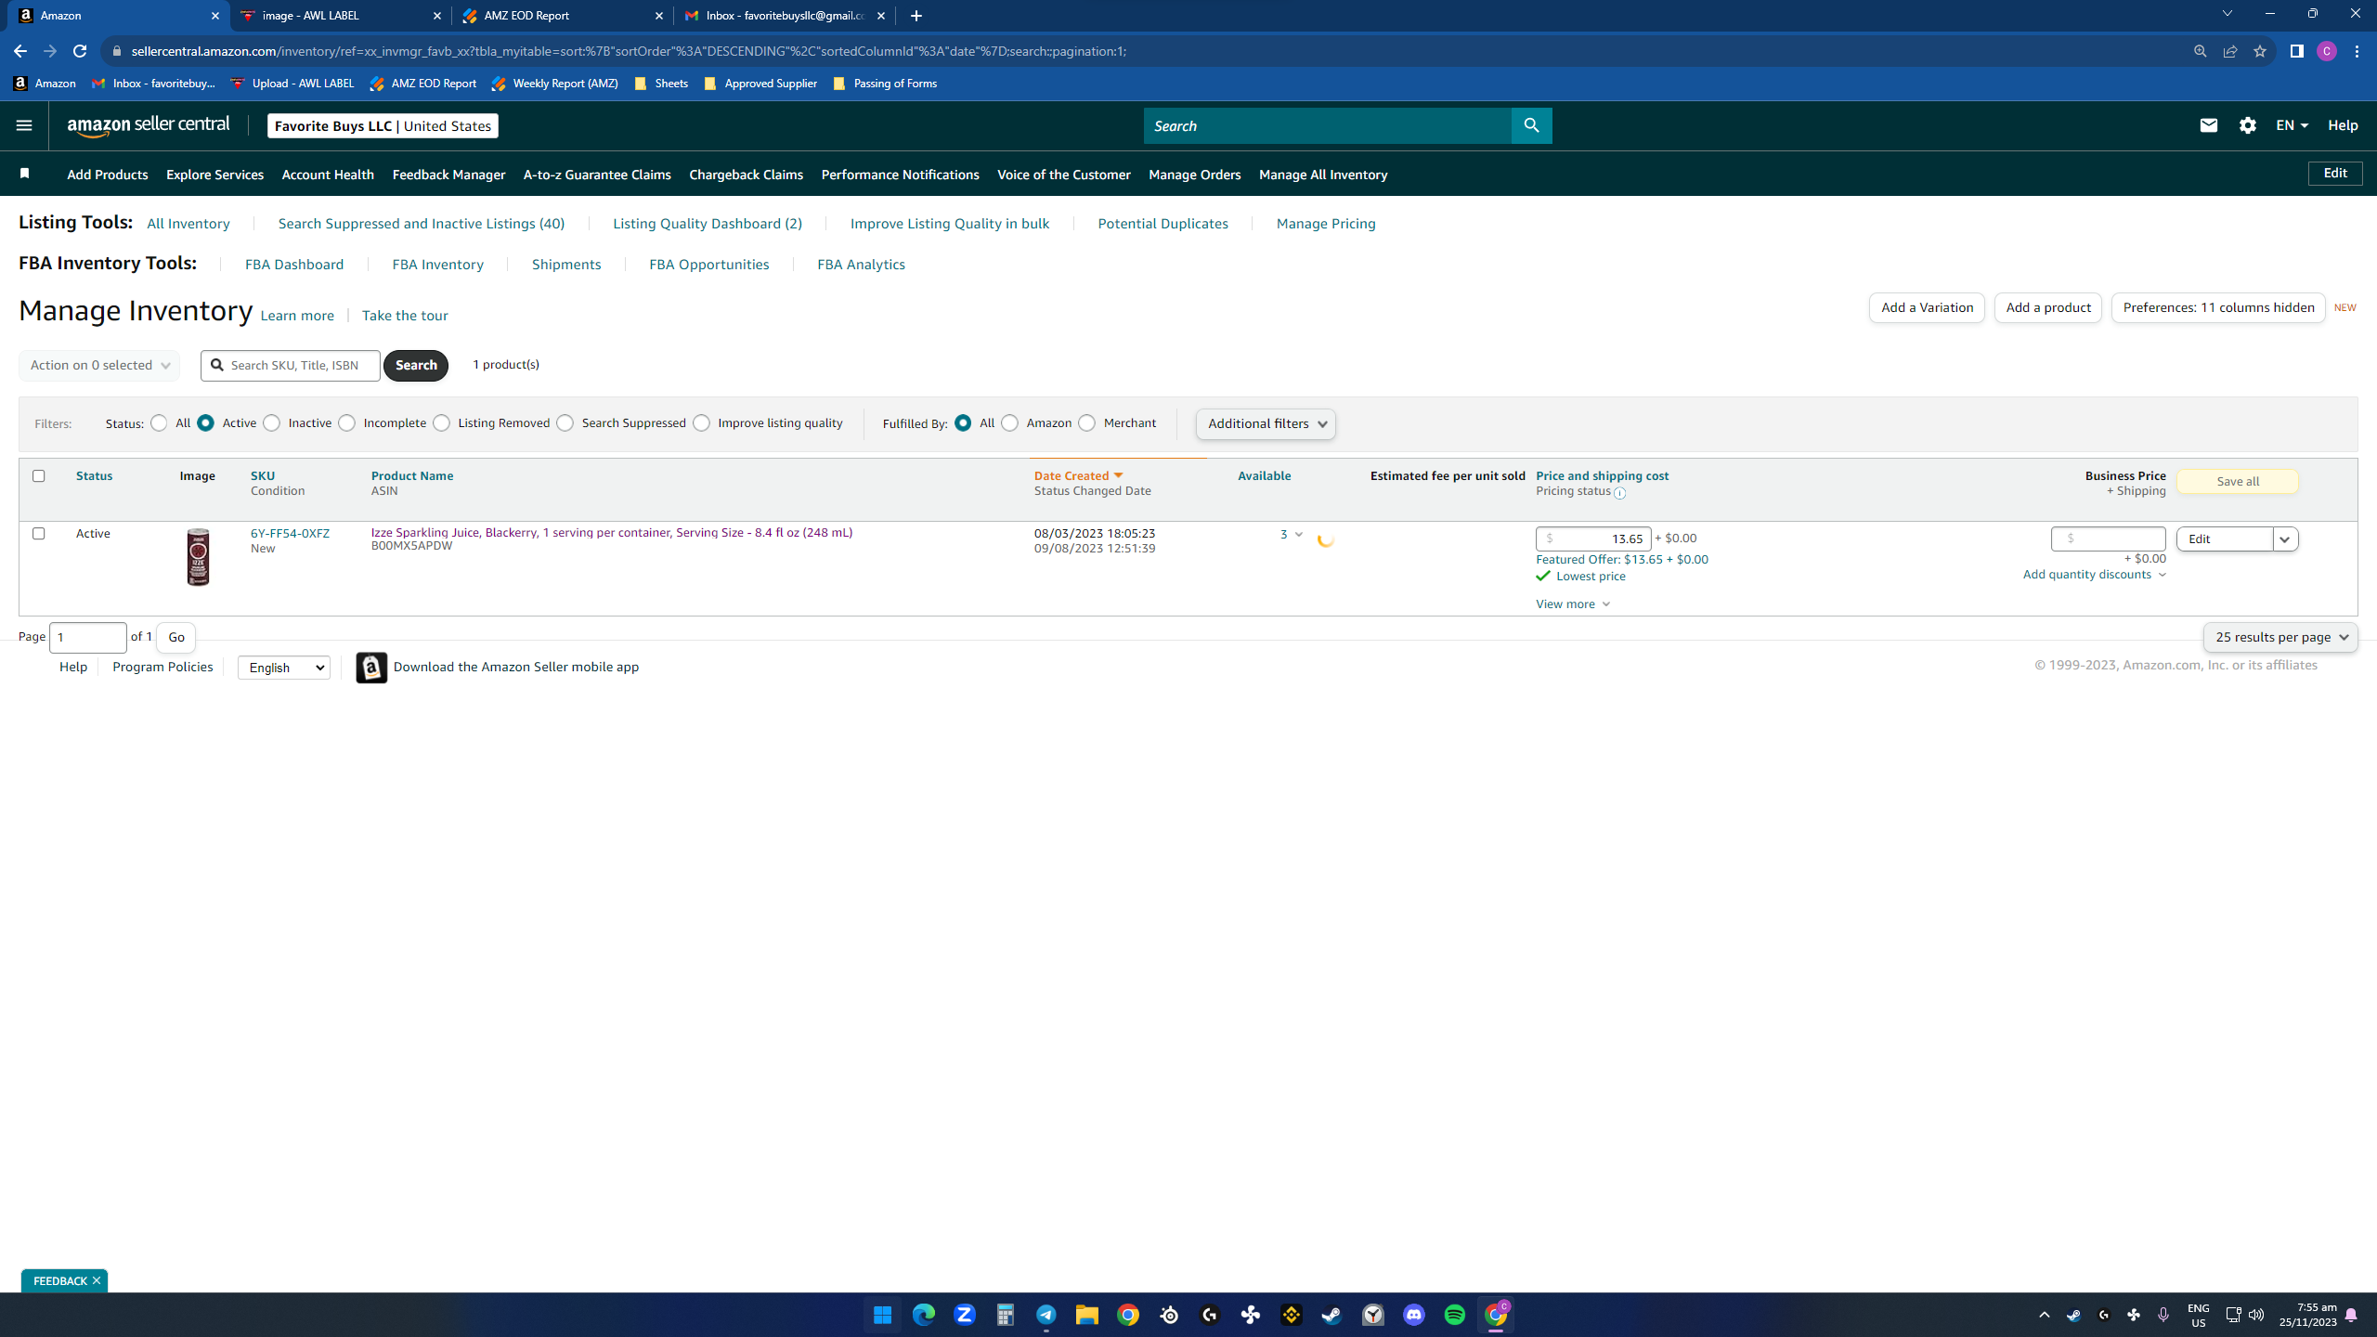Open Feedback Manager in navigation bar
Screen dimensions: 2377x1337
point(449,175)
